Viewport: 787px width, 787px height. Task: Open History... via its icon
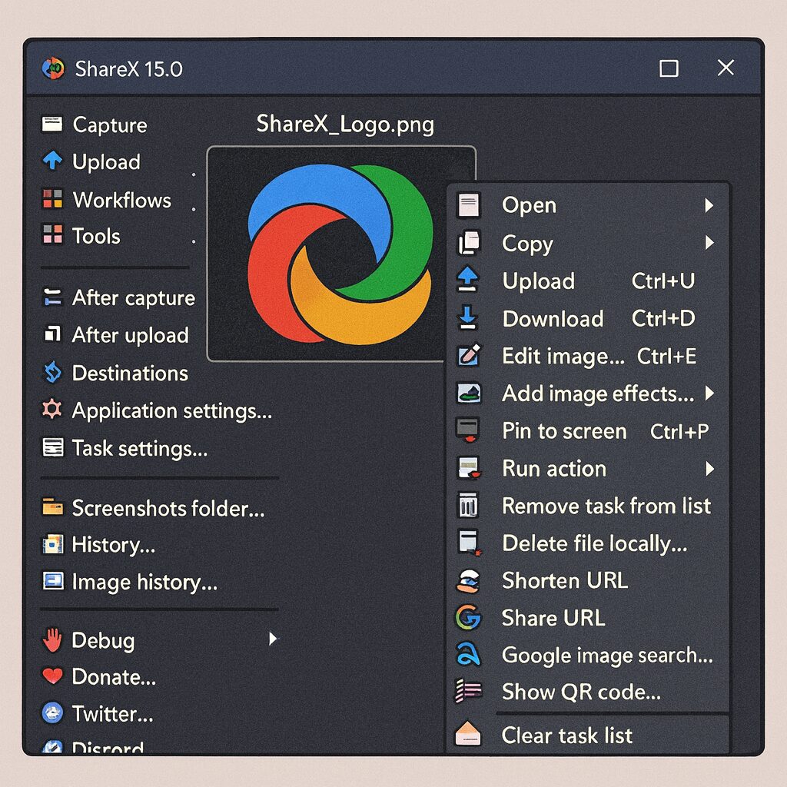click(x=53, y=544)
